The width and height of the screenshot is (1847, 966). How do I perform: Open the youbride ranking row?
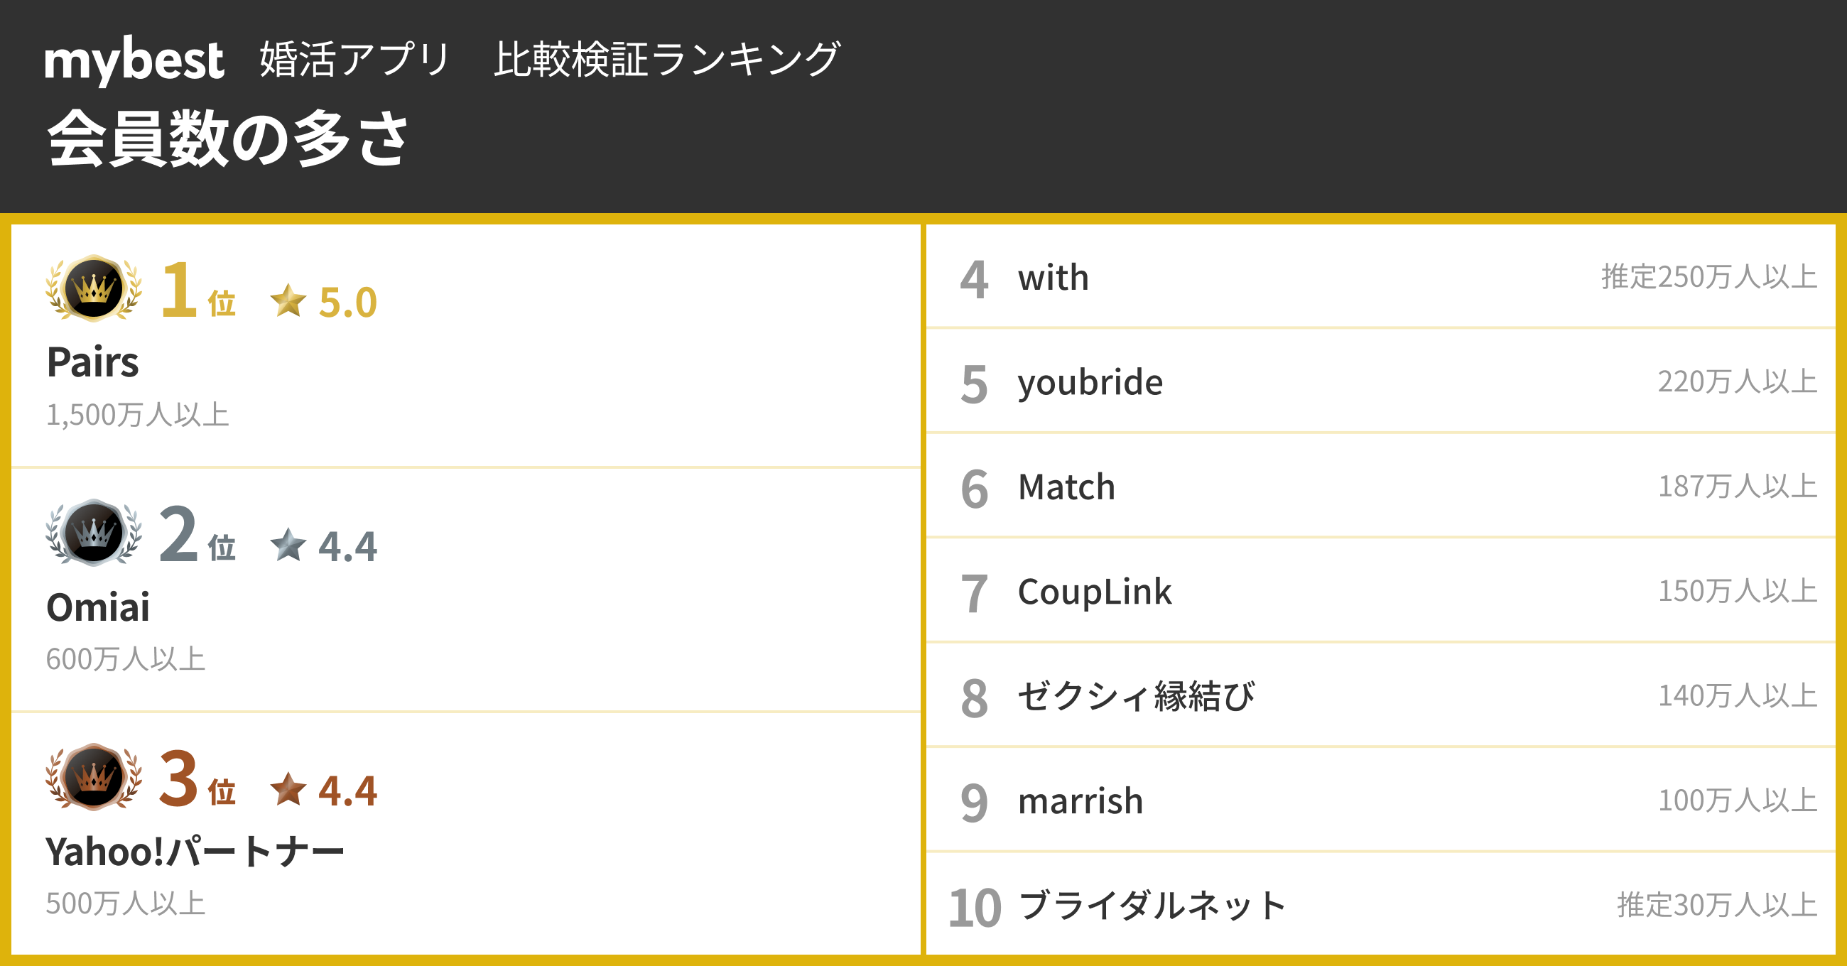click(x=1090, y=382)
